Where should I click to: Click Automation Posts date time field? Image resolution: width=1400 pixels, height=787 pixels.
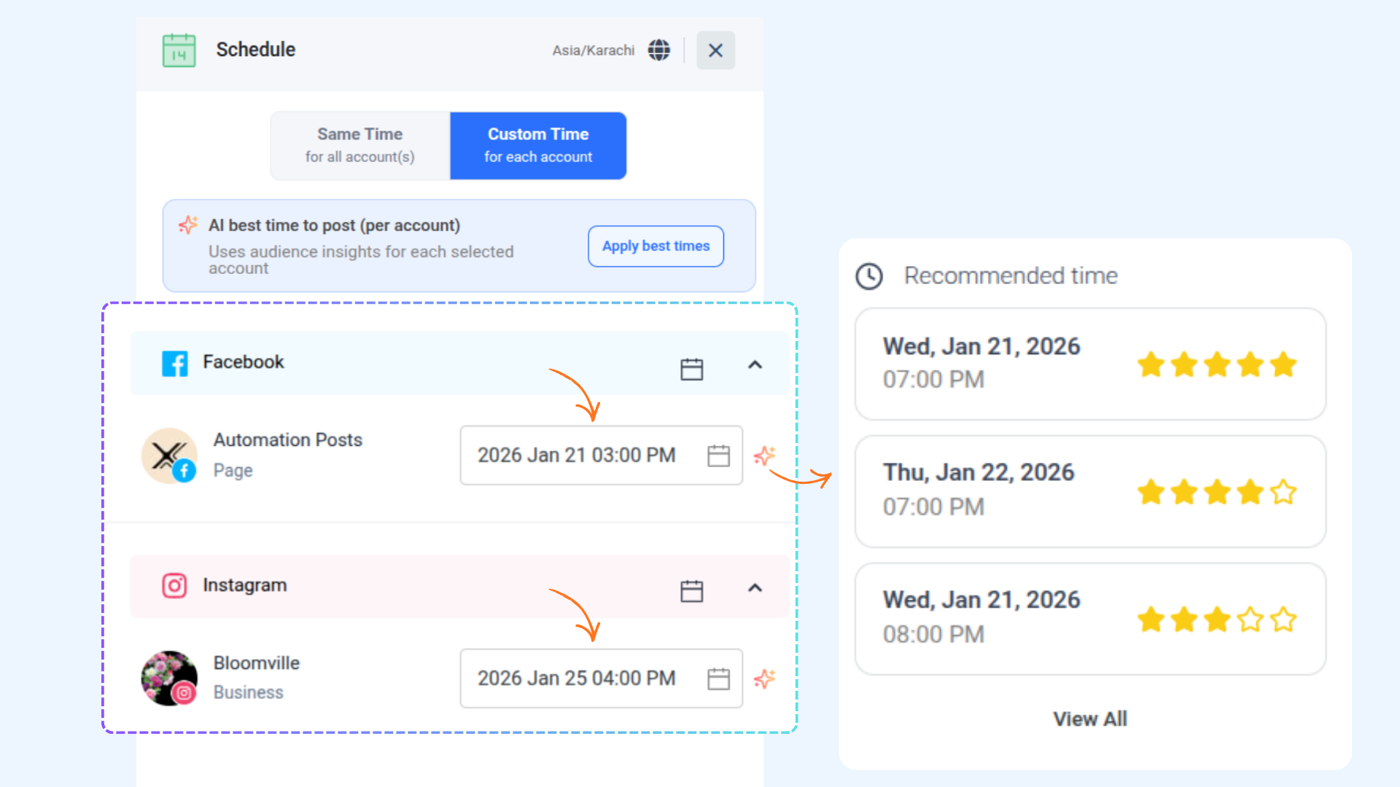[x=576, y=455]
